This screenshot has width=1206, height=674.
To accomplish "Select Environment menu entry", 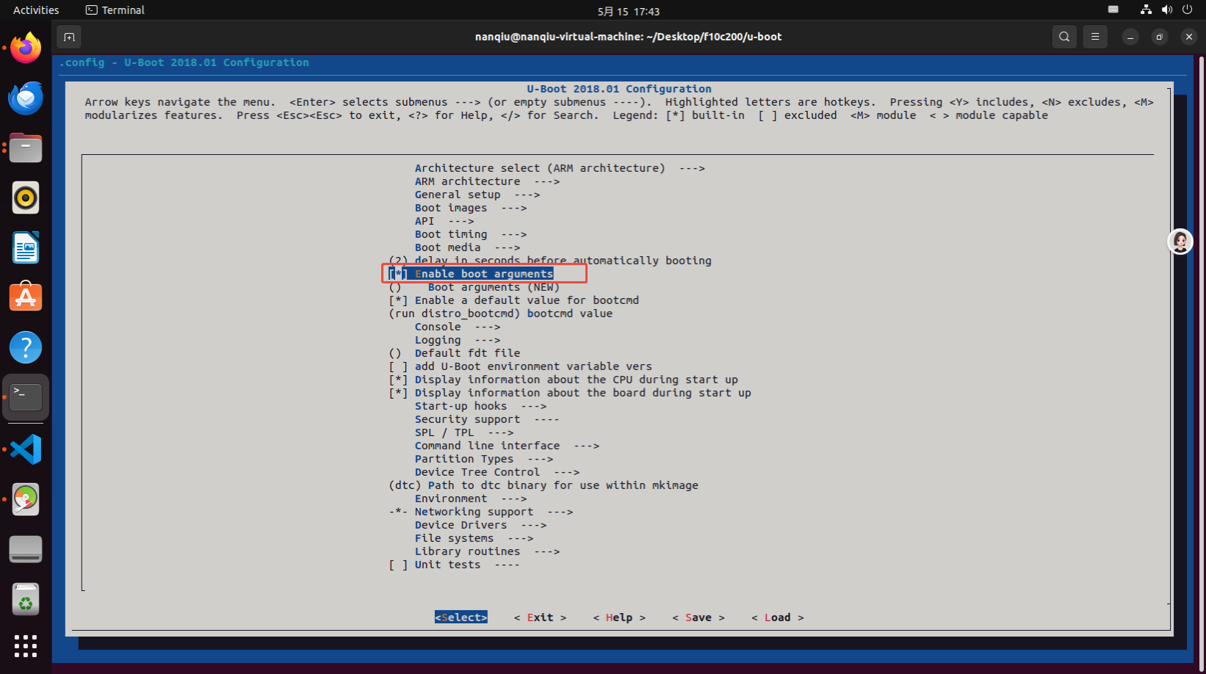I will coord(471,499).
